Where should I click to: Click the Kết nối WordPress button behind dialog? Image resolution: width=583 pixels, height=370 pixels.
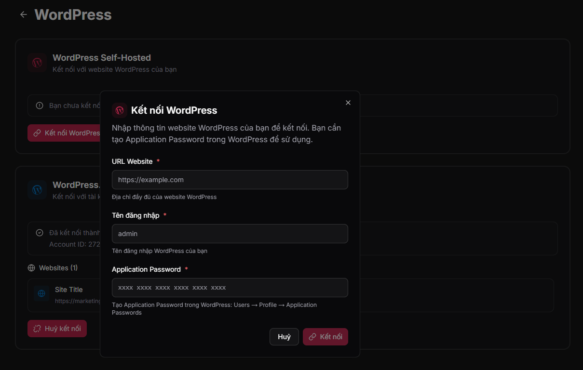(64, 133)
